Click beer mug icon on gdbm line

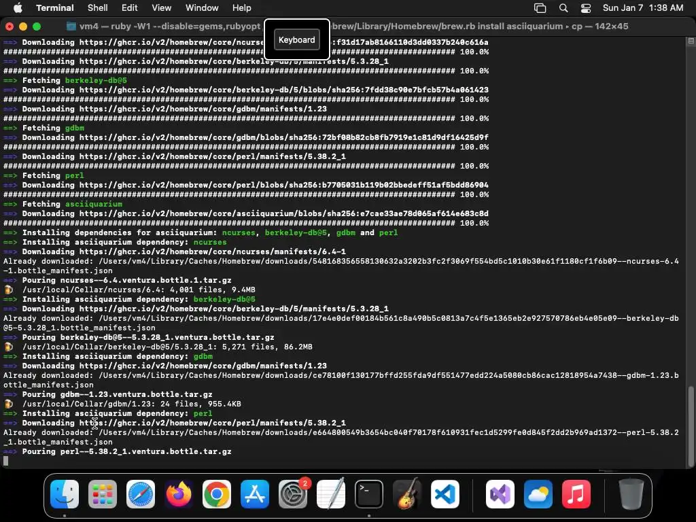pyautogui.click(x=8, y=404)
